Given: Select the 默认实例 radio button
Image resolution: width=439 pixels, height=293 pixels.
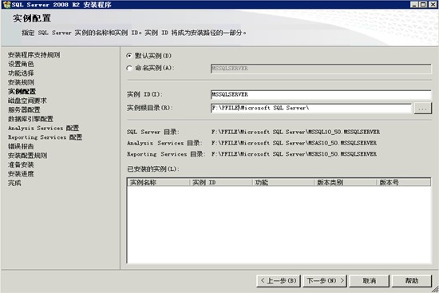Looking at the screenshot, I should click(x=129, y=55).
